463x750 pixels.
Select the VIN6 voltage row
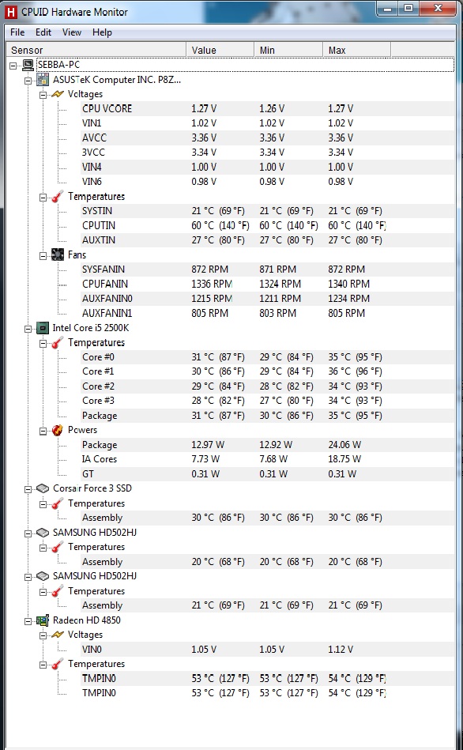(267, 182)
